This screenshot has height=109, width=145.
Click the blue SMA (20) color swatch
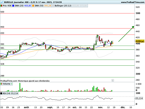13,6
